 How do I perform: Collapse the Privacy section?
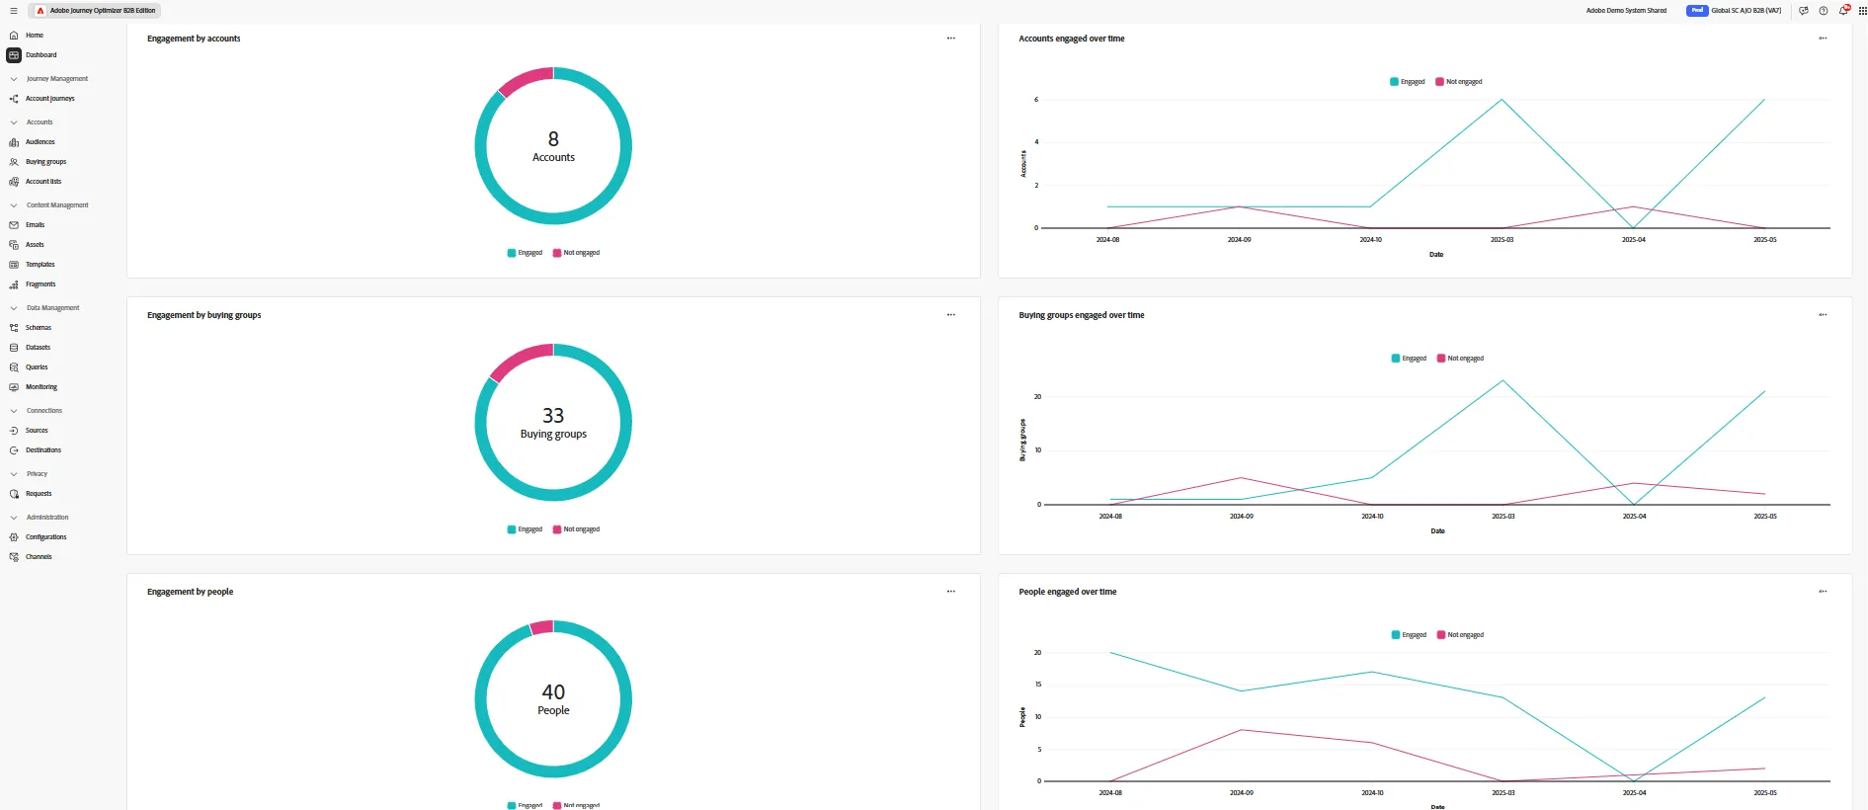pyautogui.click(x=14, y=474)
